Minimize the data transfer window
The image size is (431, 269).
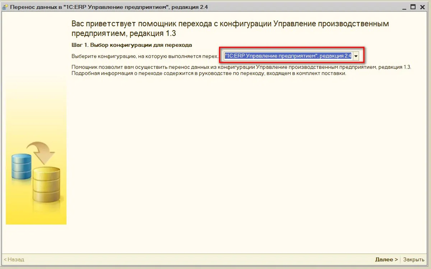tap(404, 7)
